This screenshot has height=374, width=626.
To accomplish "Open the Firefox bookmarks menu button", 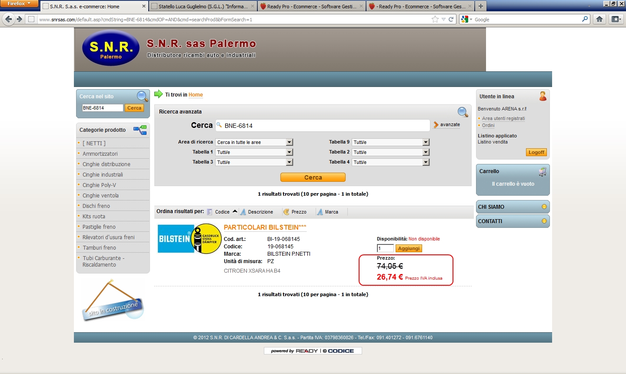I will 616,19.
